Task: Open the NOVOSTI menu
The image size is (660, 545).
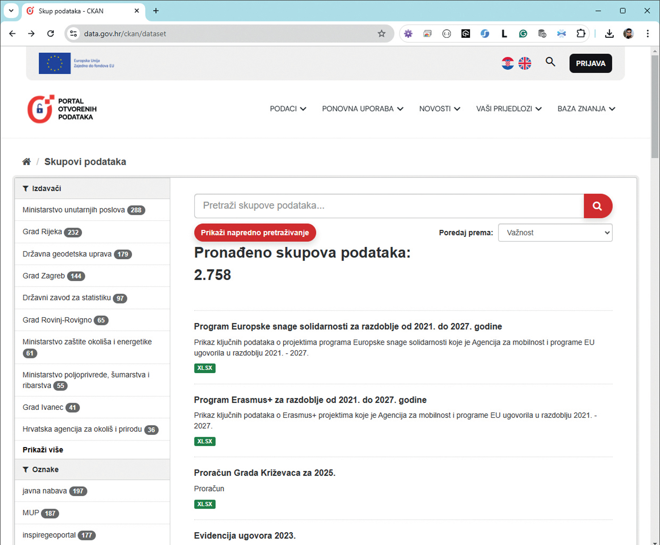Action: coord(439,109)
